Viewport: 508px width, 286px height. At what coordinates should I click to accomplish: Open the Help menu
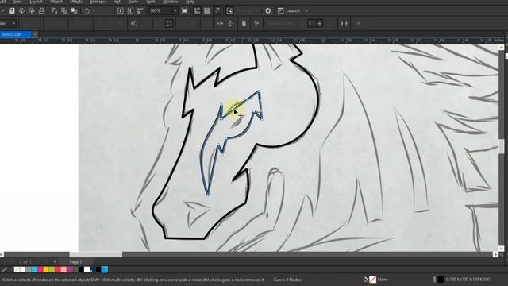point(190,2)
